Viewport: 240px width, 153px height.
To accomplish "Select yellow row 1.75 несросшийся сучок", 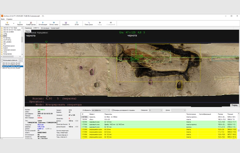I will (159, 137).
